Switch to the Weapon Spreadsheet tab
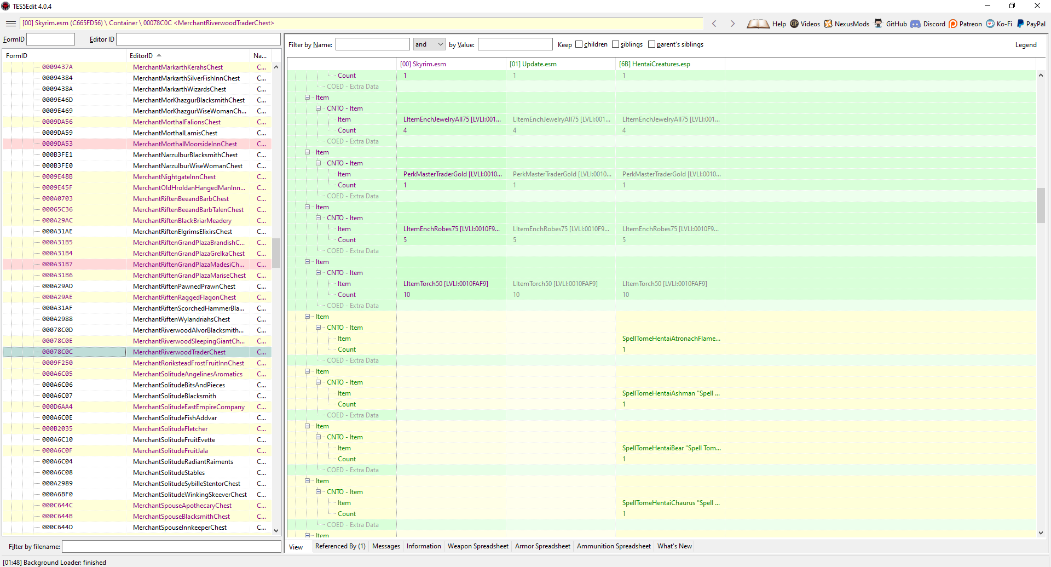 478,546
